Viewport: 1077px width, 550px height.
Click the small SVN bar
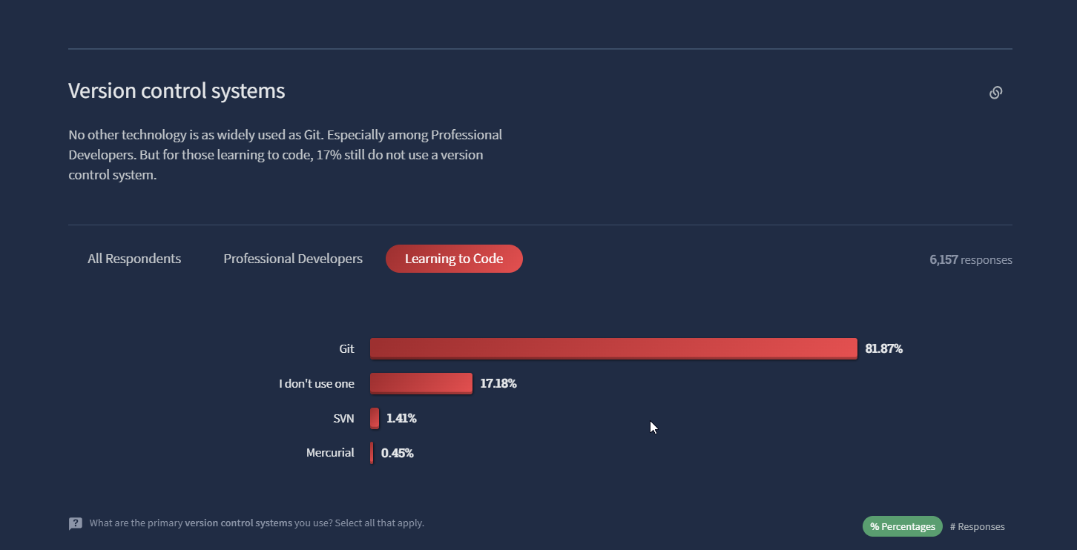tap(375, 418)
